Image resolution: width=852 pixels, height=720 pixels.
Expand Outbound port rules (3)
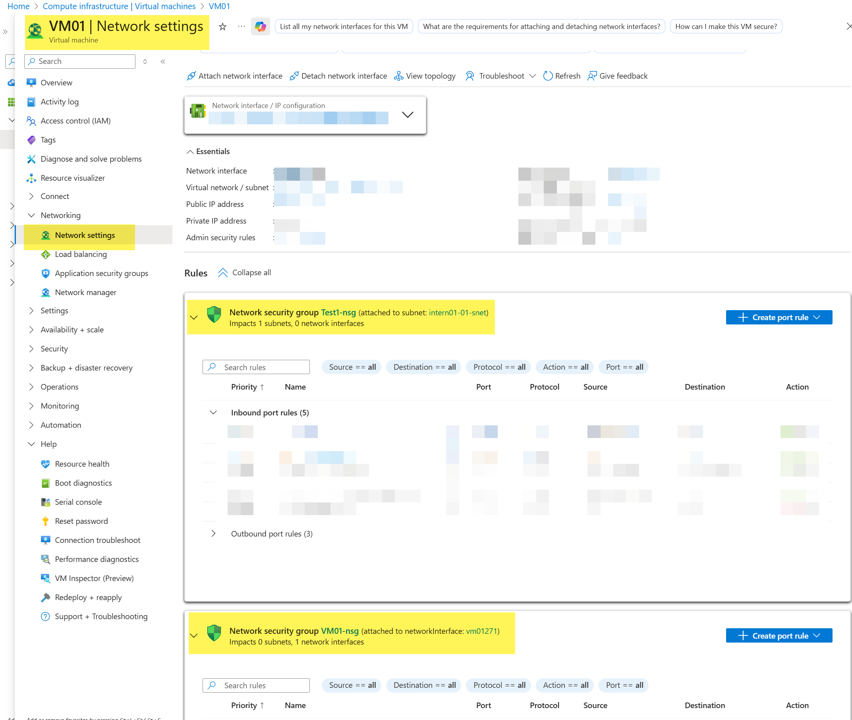213,533
